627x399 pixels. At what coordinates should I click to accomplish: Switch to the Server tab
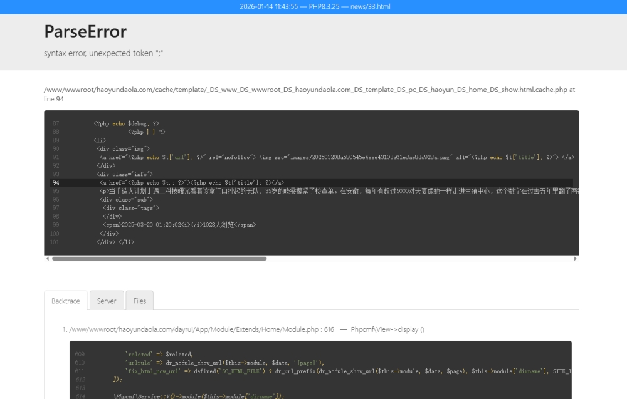click(x=107, y=301)
